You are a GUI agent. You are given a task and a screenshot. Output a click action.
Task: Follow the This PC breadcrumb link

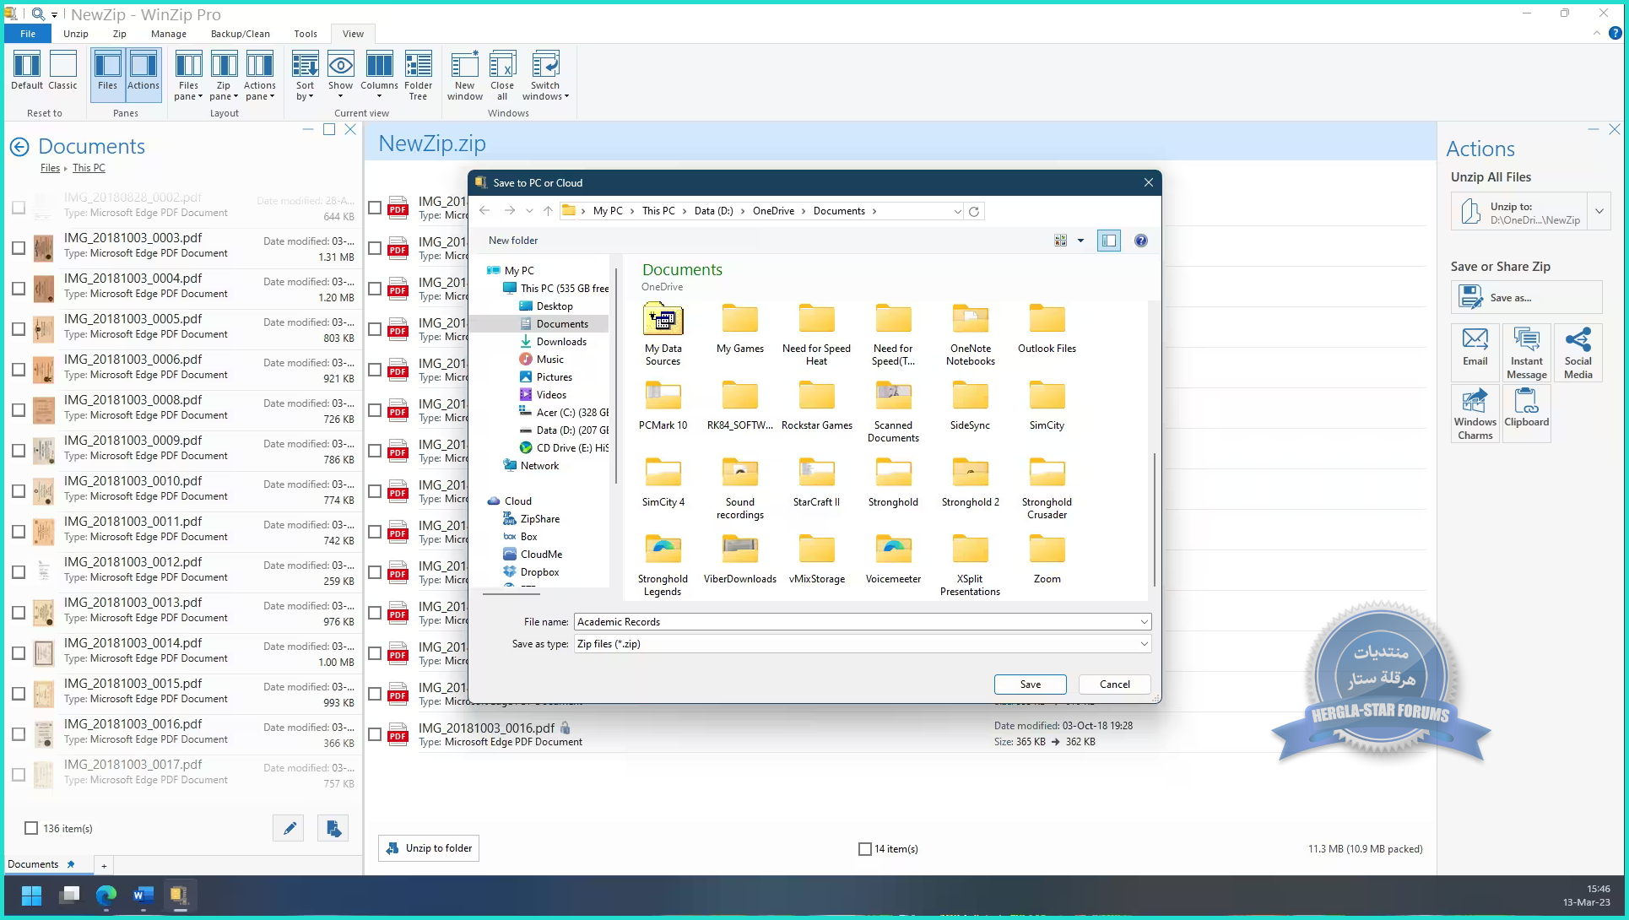pyautogui.click(x=89, y=168)
